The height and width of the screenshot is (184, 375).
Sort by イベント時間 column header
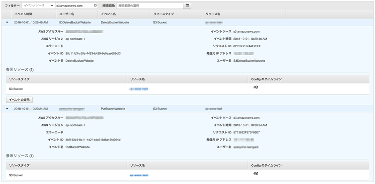coord(23,14)
